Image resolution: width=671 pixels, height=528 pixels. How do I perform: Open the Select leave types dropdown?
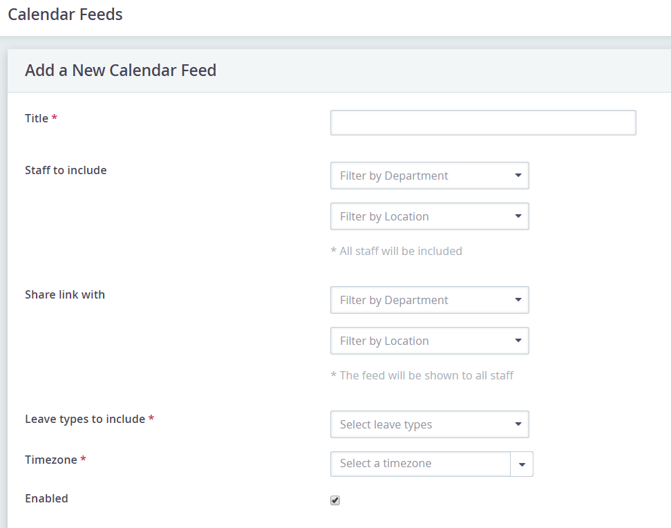(x=422, y=424)
